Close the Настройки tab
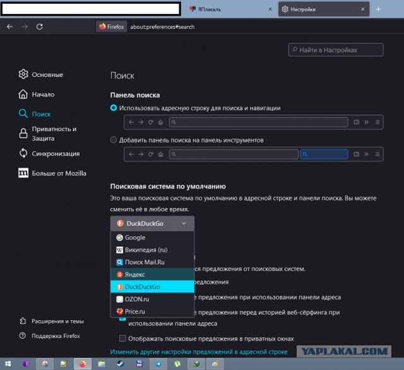The image size is (404, 370). (363, 9)
